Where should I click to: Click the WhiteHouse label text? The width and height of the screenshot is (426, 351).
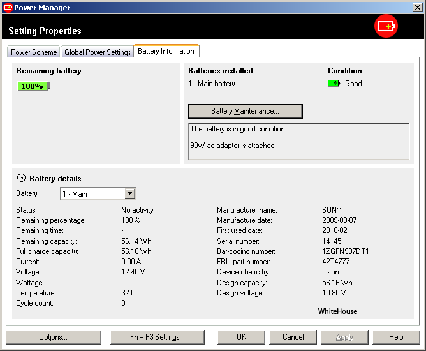coord(337,311)
